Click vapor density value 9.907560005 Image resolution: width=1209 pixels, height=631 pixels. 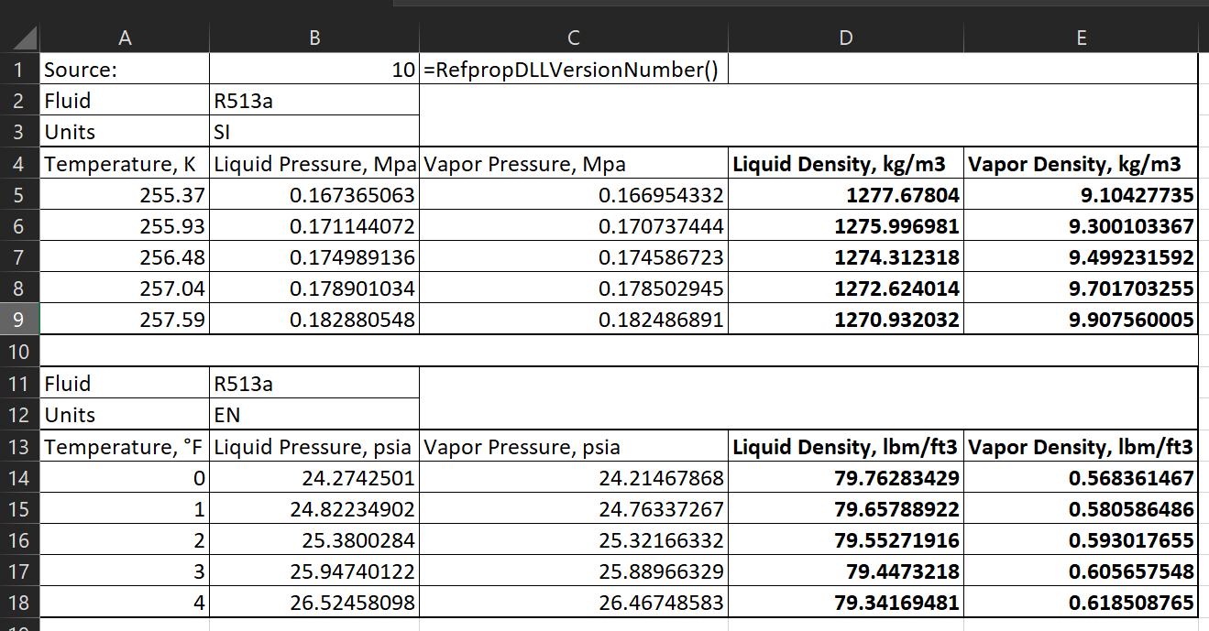[x=1082, y=320]
